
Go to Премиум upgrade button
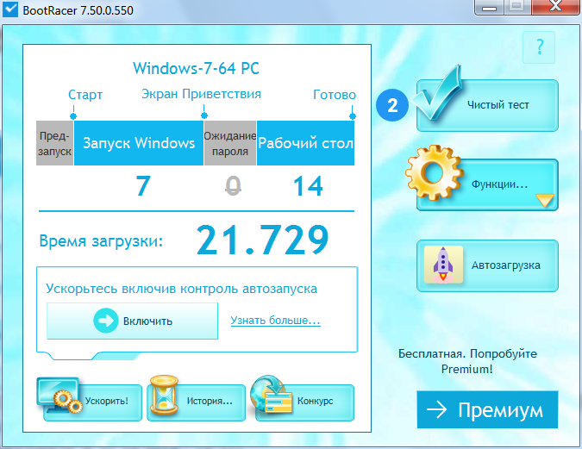[487, 409]
